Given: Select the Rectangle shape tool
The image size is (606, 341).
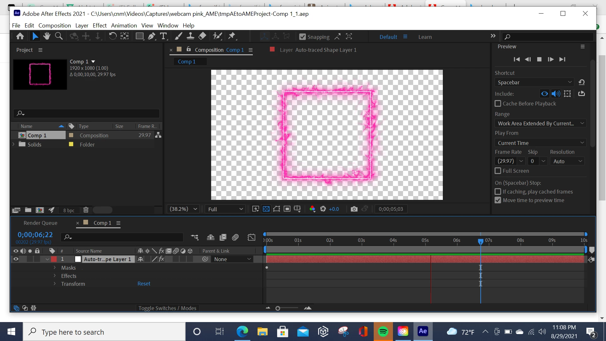Looking at the screenshot, I should [139, 36].
